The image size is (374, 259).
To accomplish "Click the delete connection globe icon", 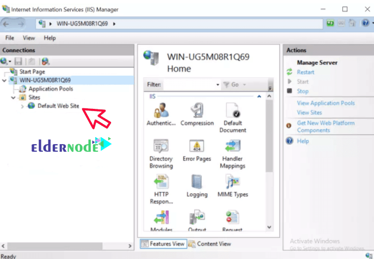I will (45, 61).
